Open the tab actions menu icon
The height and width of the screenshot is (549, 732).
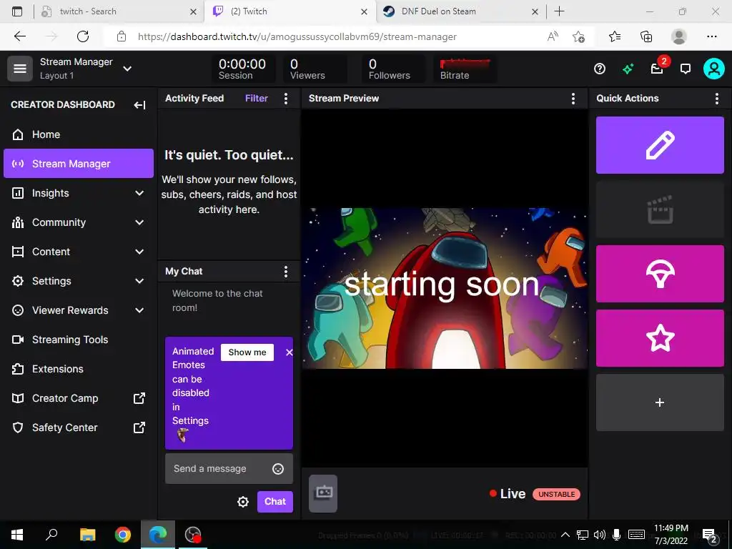17,11
